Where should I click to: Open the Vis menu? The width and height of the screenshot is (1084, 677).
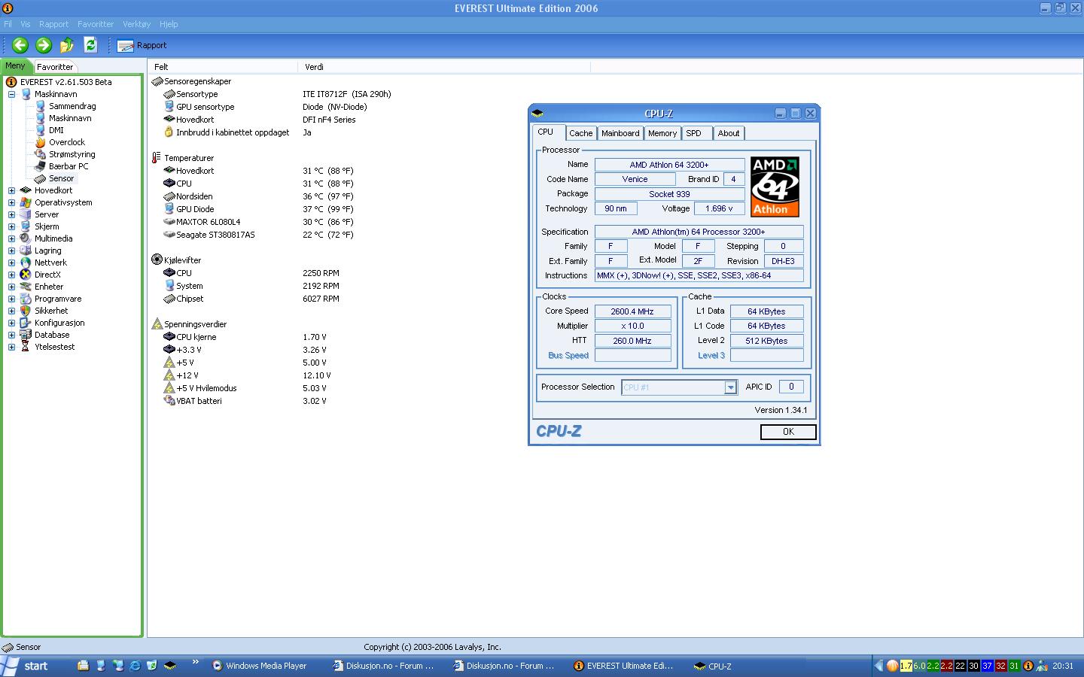26,24
